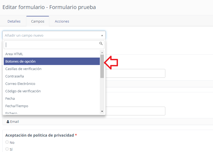Viewport: 213px width, 152px height.
Task: Select Contraseña from the field list
Action: click(52, 76)
